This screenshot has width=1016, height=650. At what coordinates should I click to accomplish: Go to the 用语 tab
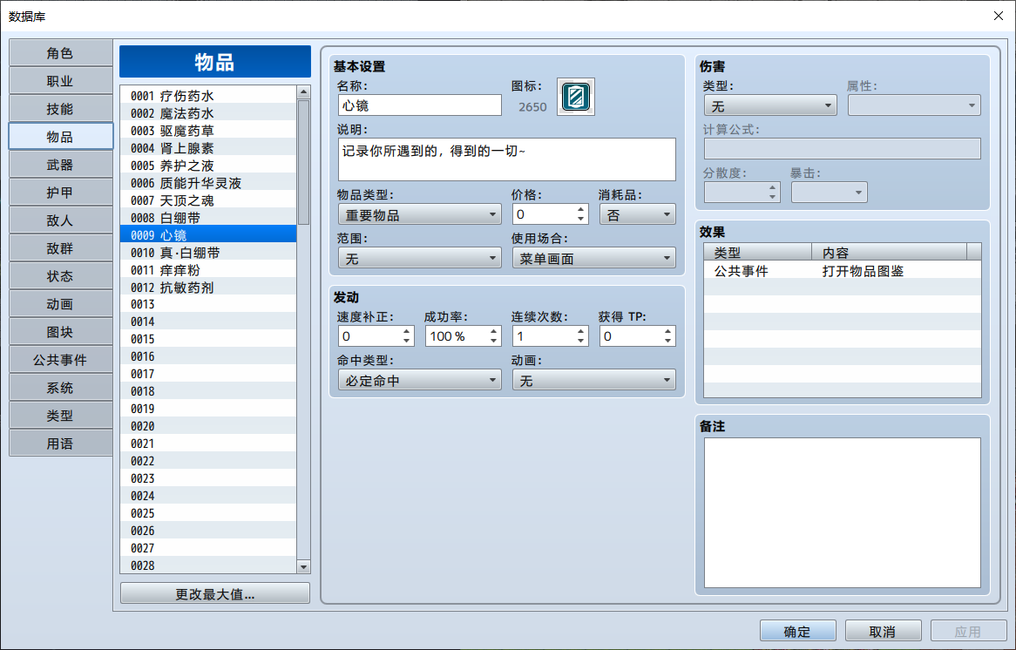[60, 443]
